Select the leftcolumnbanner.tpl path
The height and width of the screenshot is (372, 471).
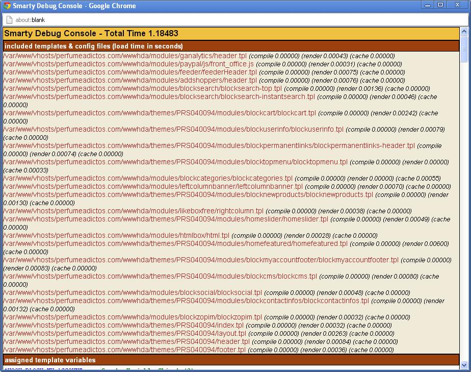coord(153,186)
